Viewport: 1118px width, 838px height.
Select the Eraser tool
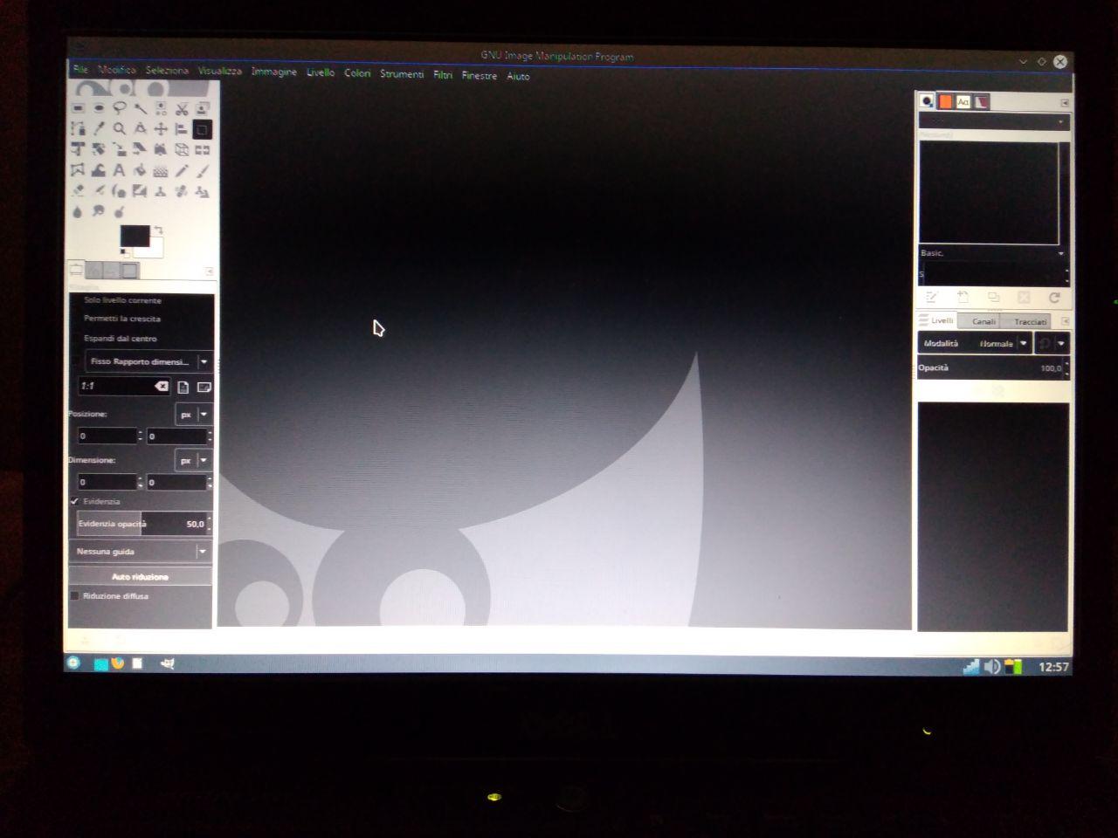point(78,191)
